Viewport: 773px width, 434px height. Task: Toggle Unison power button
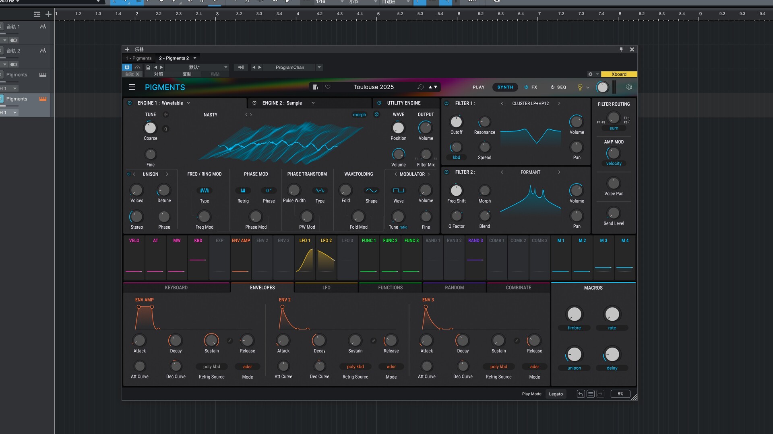[129, 174]
